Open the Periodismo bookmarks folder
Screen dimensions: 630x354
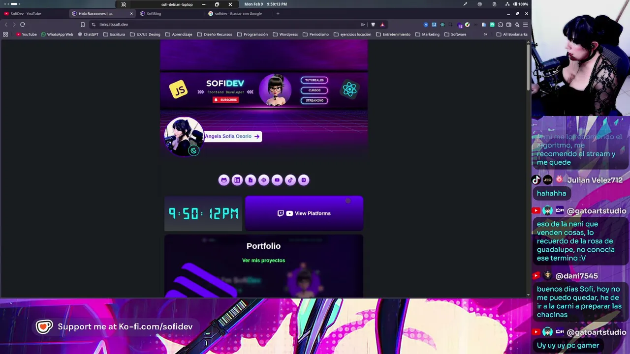click(x=315, y=34)
